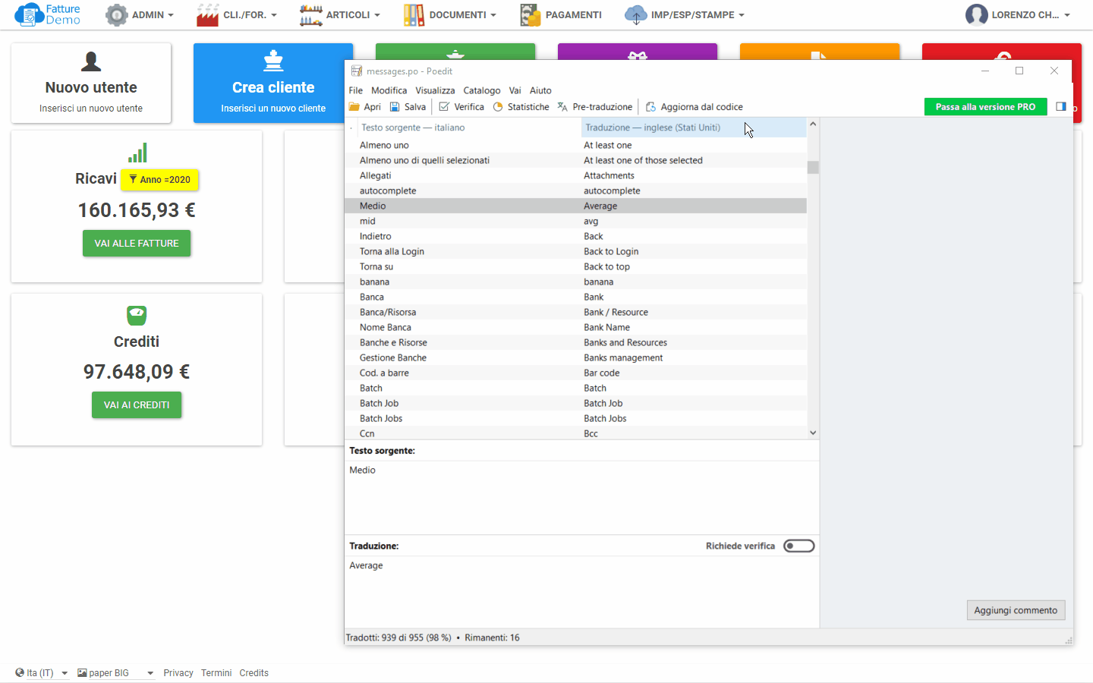
Task: Click the VAI ALLE FATTURE button
Action: coord(137,243)
